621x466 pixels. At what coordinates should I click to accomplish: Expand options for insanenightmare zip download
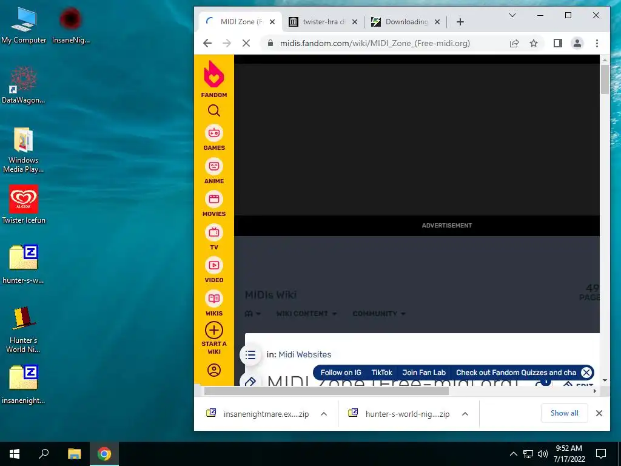324,414
